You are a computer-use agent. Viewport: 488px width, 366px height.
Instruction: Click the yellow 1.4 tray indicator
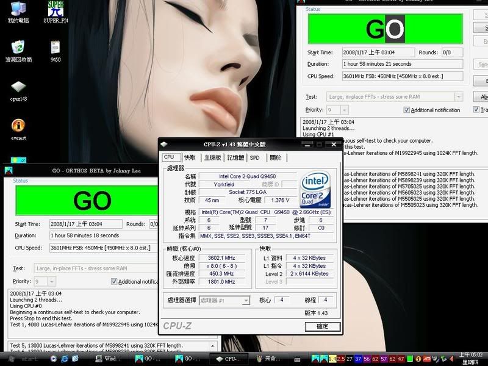(332, 359)
